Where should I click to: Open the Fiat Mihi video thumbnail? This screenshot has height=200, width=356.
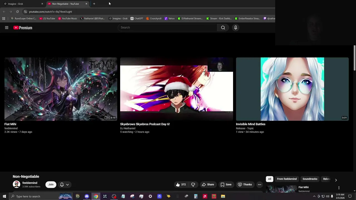(x=61, y=89)
